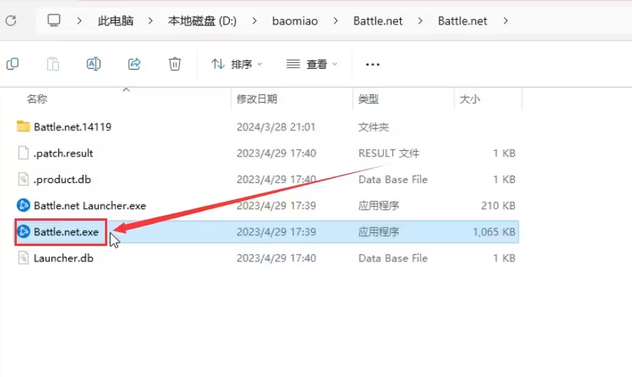Click Data Base File type of .product.db
632x377 pixels.
pyautogui.click(x=392, y=179)
